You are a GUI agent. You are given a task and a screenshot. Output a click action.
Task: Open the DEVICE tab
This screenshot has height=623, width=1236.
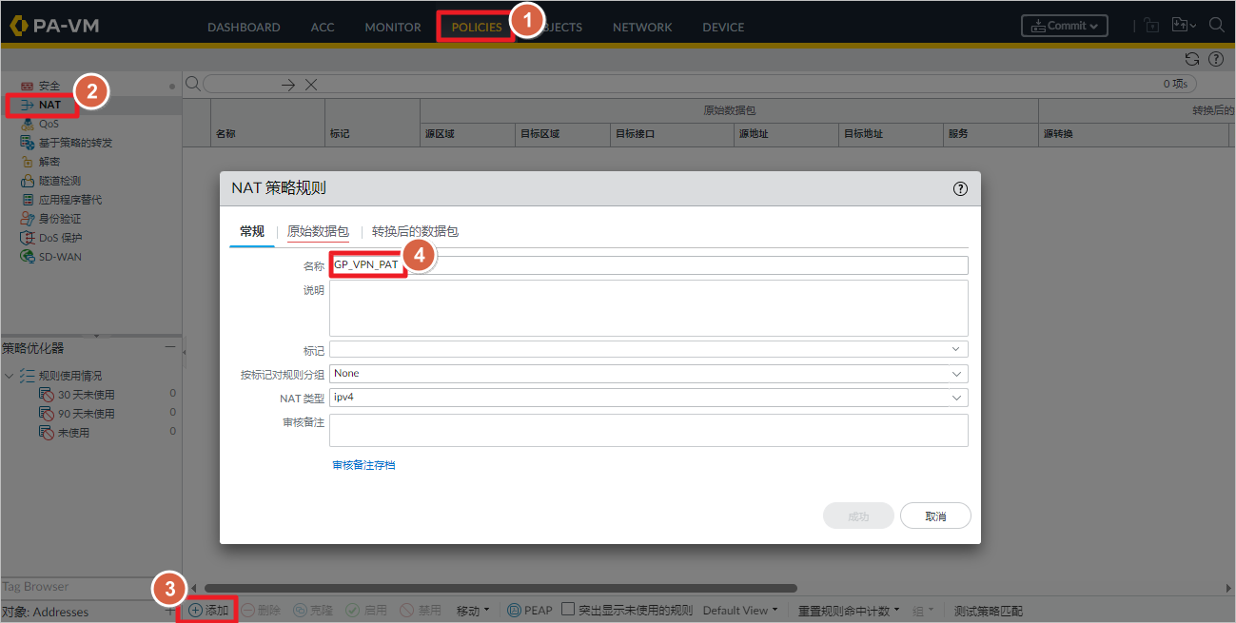[x=723, y=27]
